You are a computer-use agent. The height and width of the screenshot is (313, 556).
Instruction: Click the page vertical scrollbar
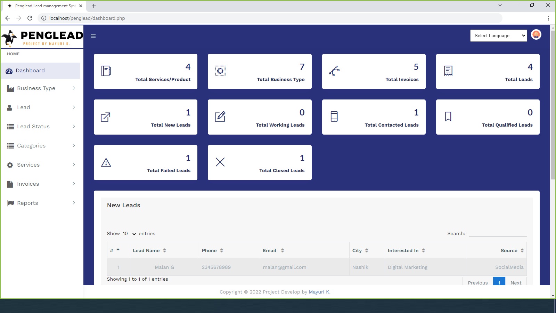tap(553, 104)
